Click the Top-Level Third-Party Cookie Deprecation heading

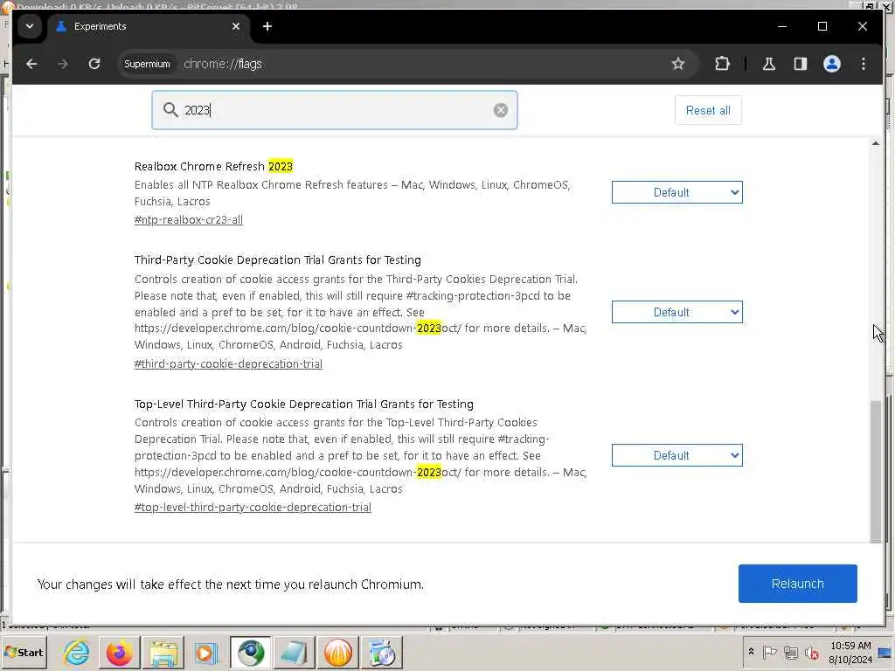tap(303, 404)
